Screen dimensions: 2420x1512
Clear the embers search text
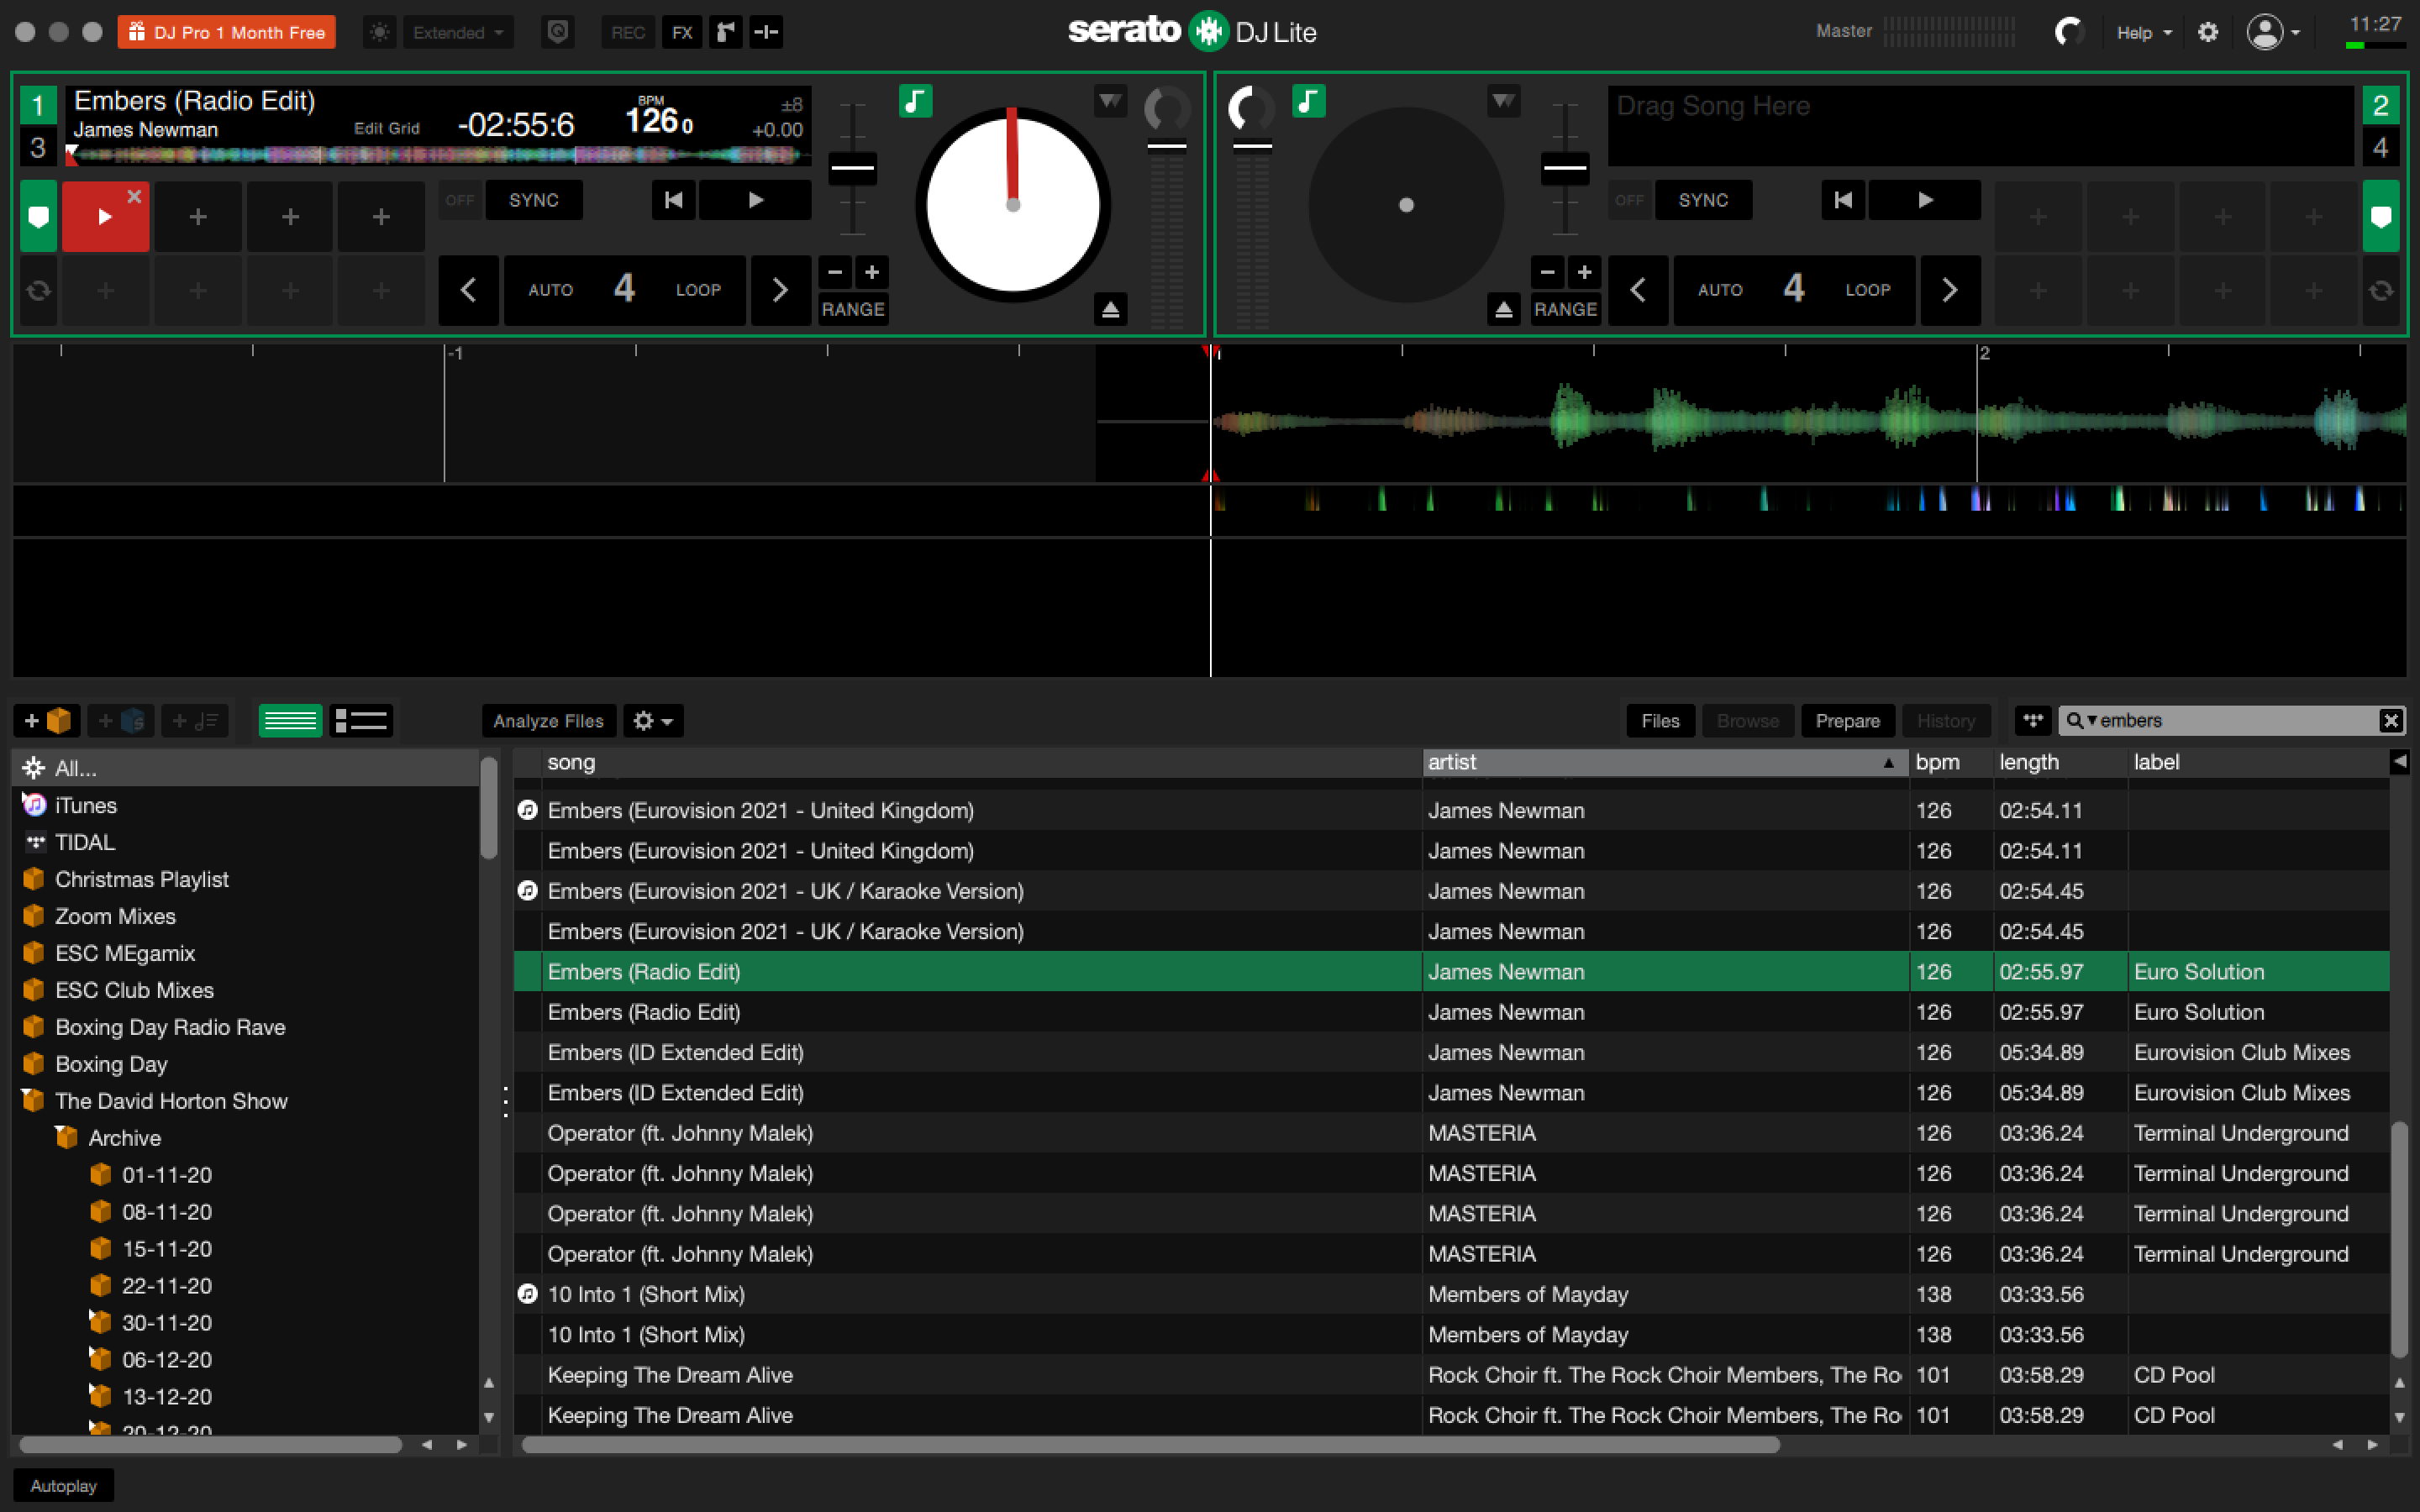pyautogui.click(x=2390, y=720)
